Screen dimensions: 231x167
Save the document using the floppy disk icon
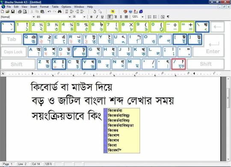pyautogui.click(x=13, y=12)
